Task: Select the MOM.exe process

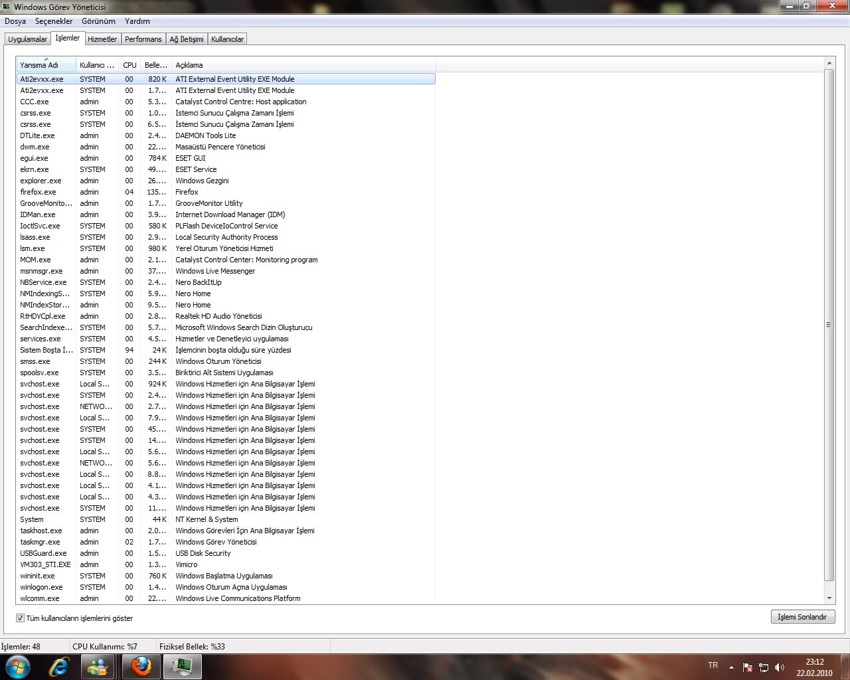Action: click(226, 260)
